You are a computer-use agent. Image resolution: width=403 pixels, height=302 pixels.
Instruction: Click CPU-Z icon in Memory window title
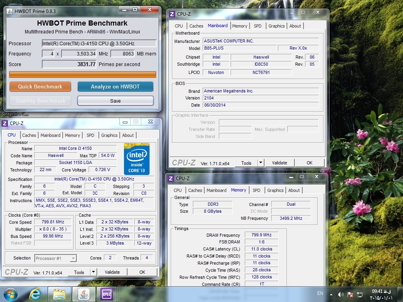pyautogui.click(x=171, y=179)
